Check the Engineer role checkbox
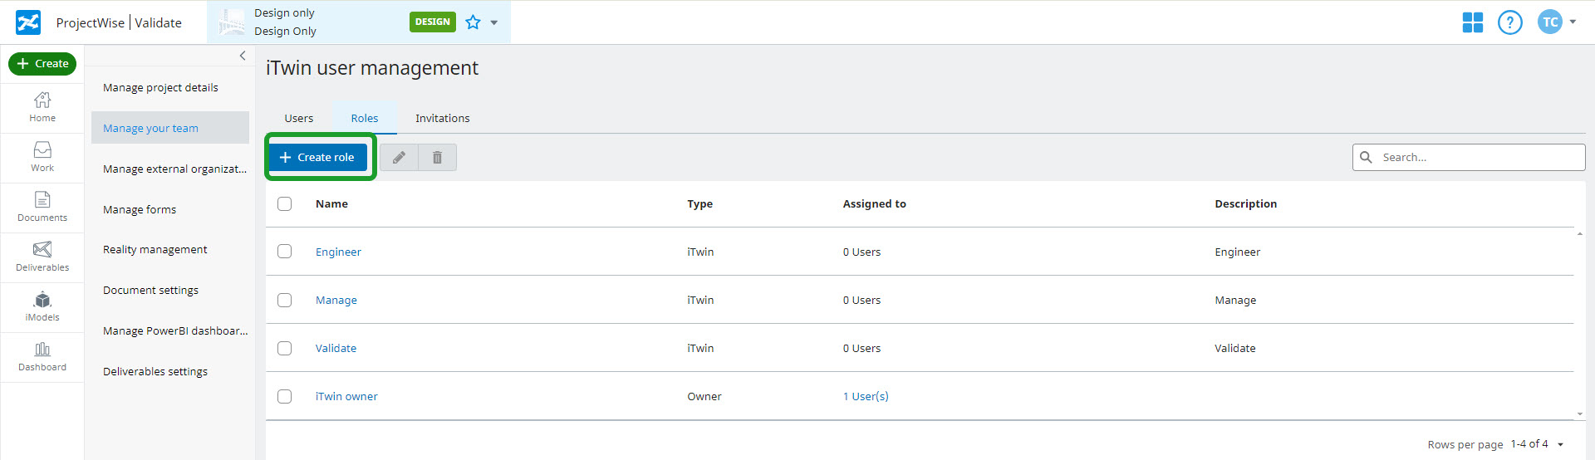This screenshot has width=1595, height=460. [x=285, y=252]
